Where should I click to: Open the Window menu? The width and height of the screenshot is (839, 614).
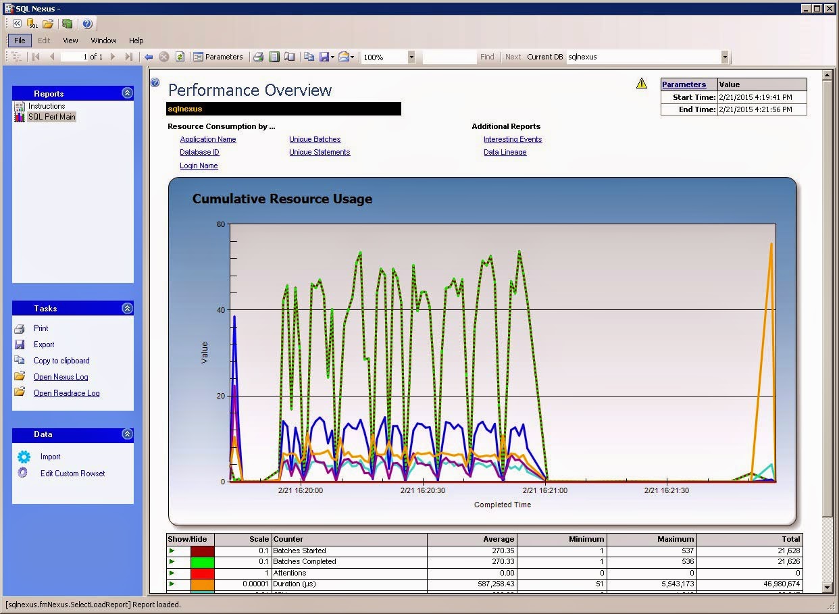click(x=103, y=41)
